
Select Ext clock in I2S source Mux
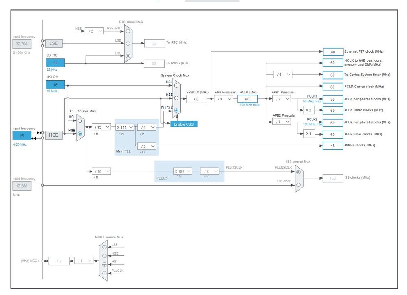pyautogui.click(x=299, y=185)
